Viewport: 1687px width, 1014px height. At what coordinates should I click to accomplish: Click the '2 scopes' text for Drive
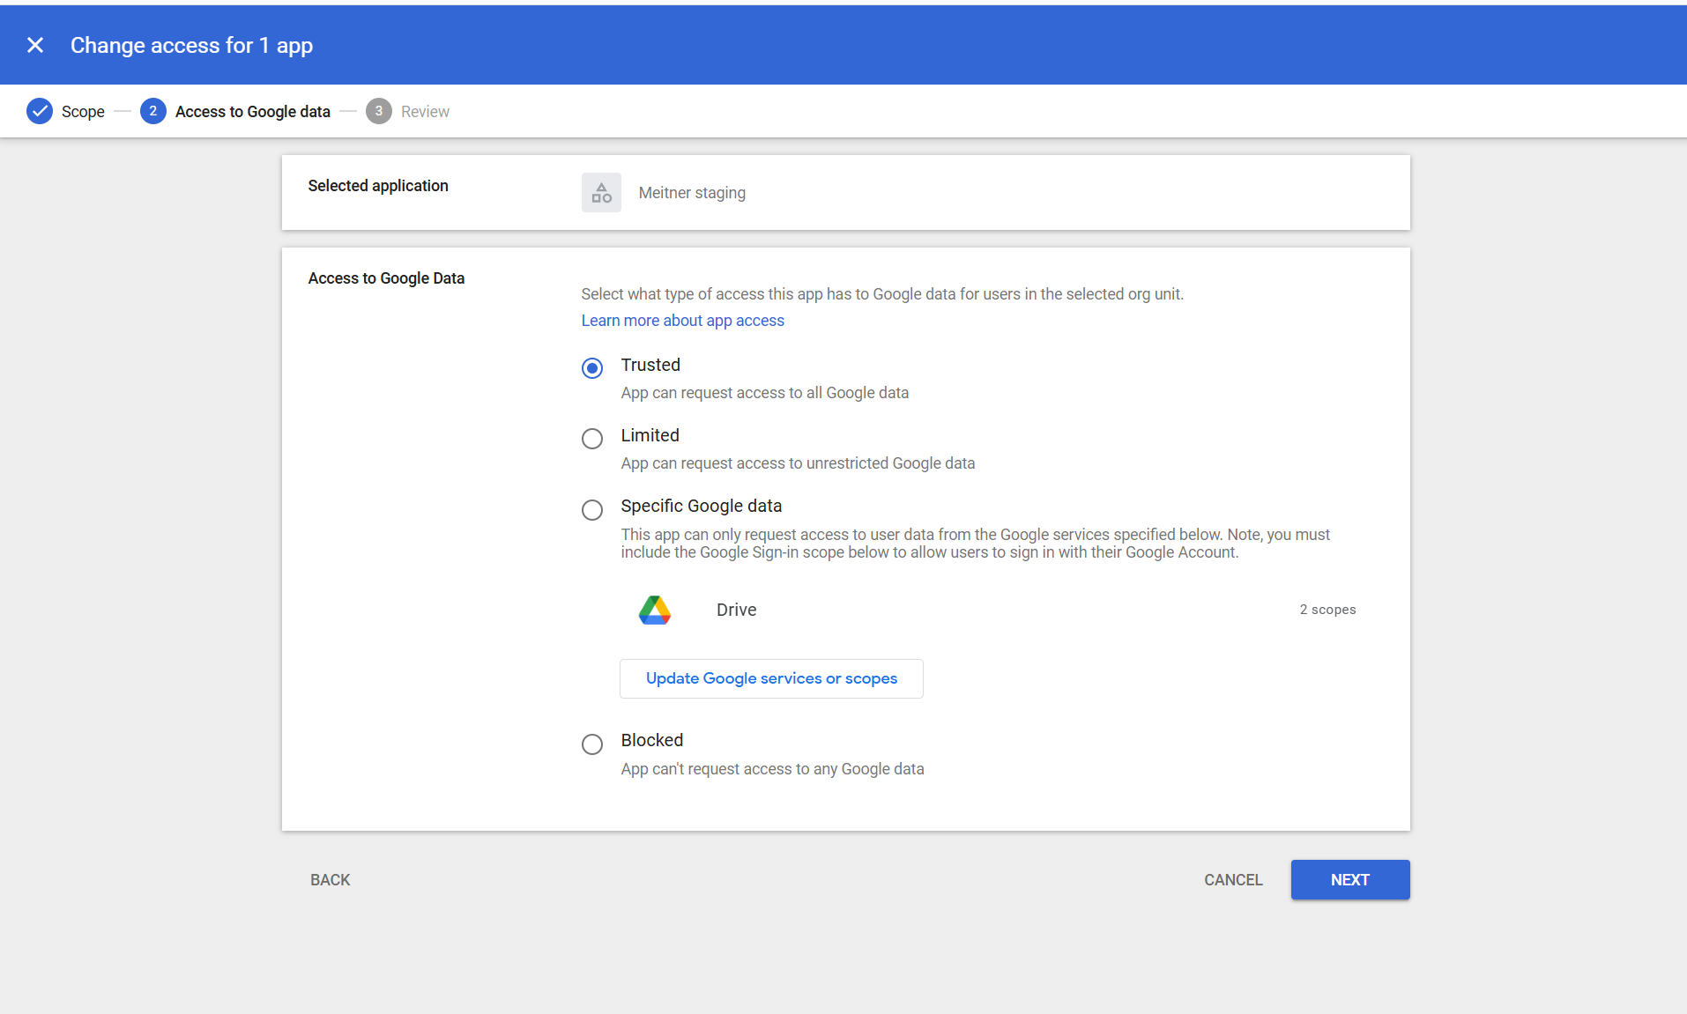(x=1327, y=610)
